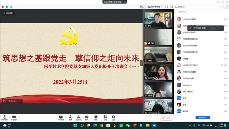The image size is (229, 129).
Task: Stop video with the camera icon
Action: click(14, 118)
